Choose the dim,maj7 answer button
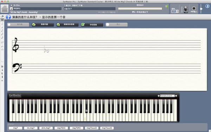 point(46,128)
